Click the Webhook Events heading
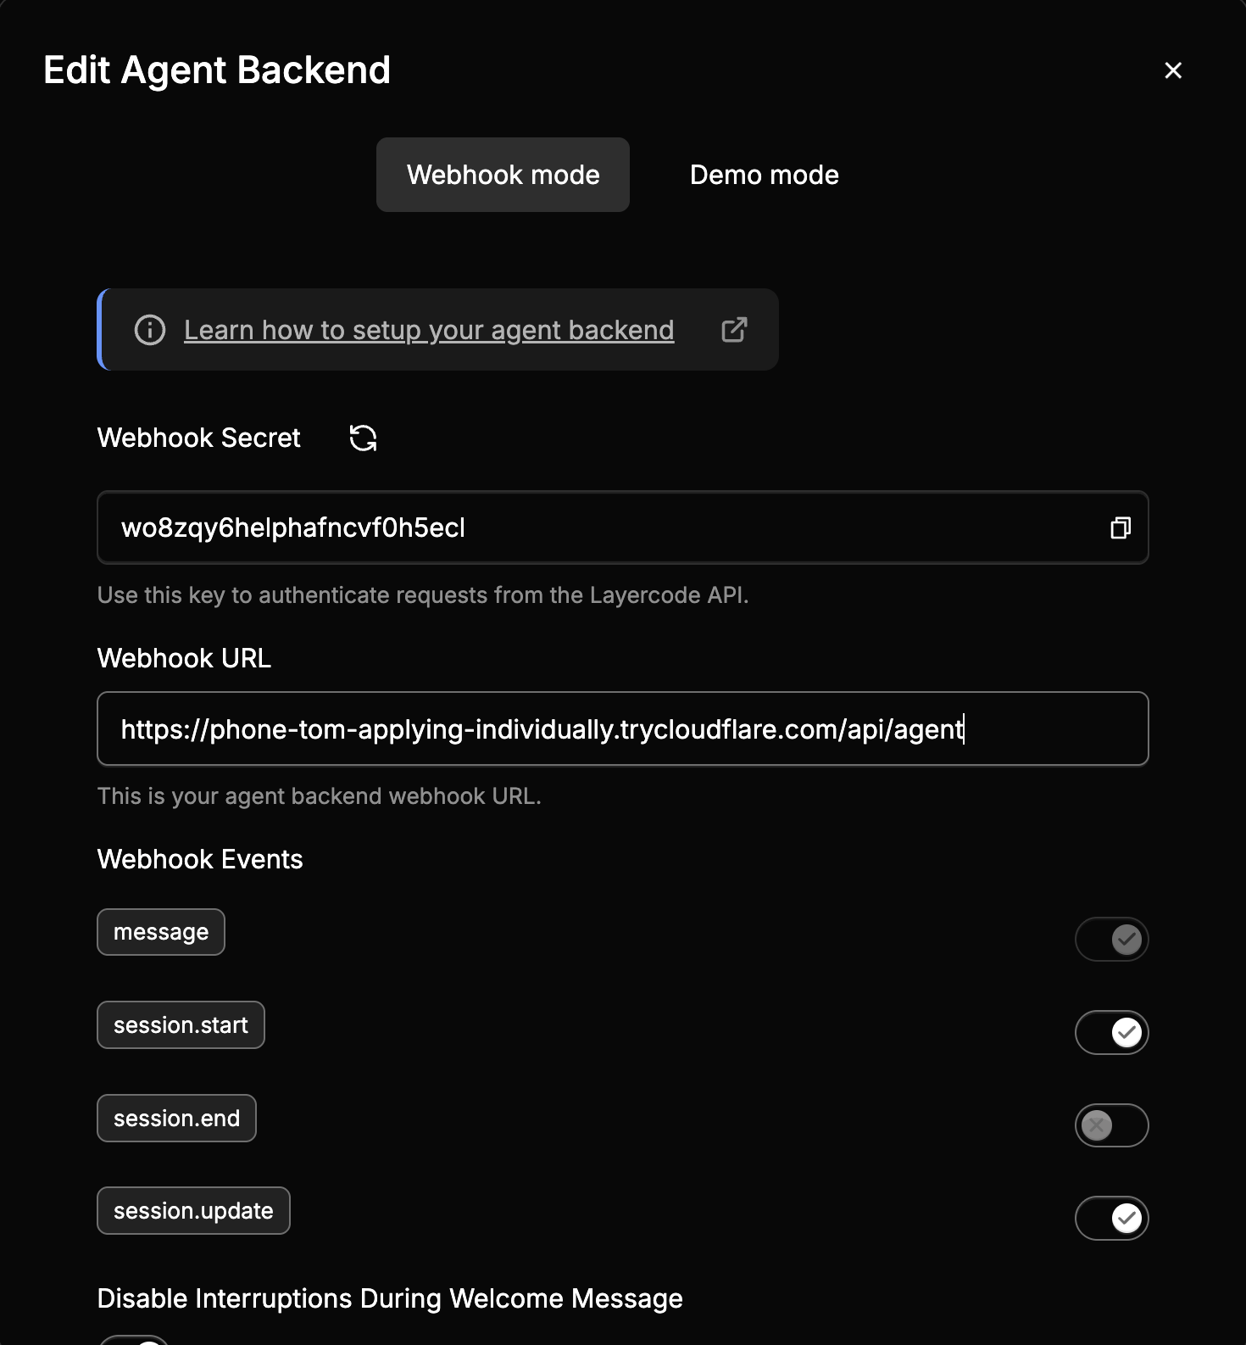Screen dimensions: 1246x1345 click(x=200, y=859)
